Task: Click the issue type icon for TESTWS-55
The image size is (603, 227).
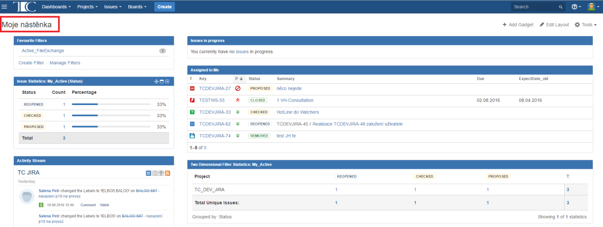Action: coord(192,100)
